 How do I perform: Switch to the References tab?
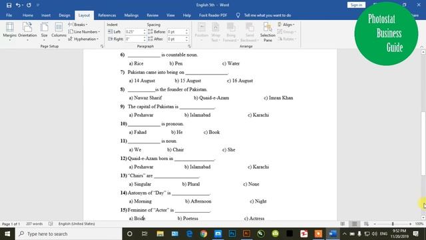point(107,15)
